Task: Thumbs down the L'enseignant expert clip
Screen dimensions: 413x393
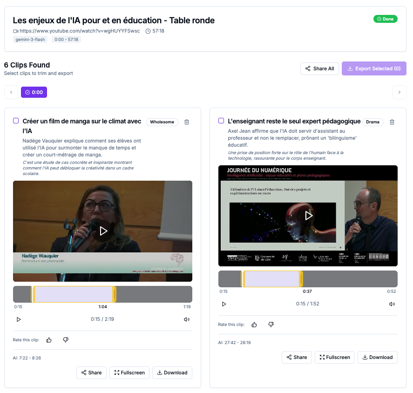Action: click(x=271, y=325)
